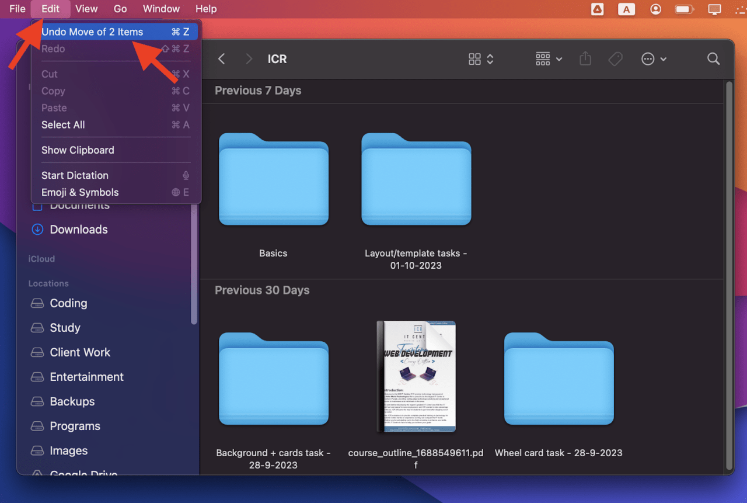747x503 pixels.
Task: Click the back navigation chevron
Action: (221, 59)
